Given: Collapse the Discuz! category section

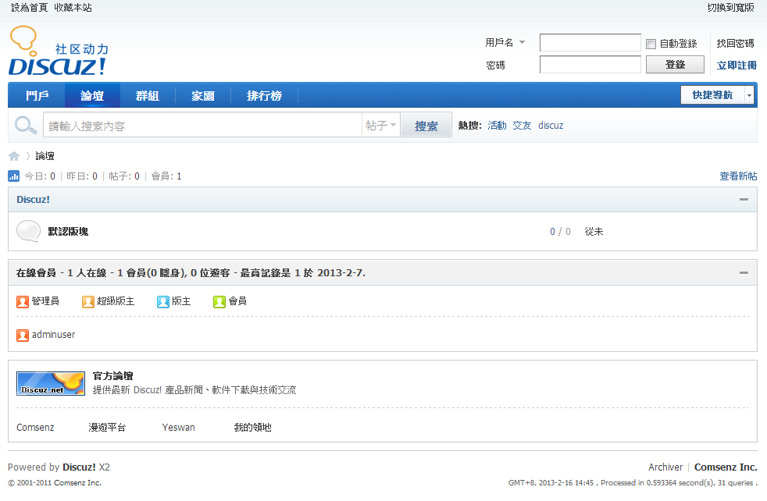Looking at the screenshot, I should [744, 200].
